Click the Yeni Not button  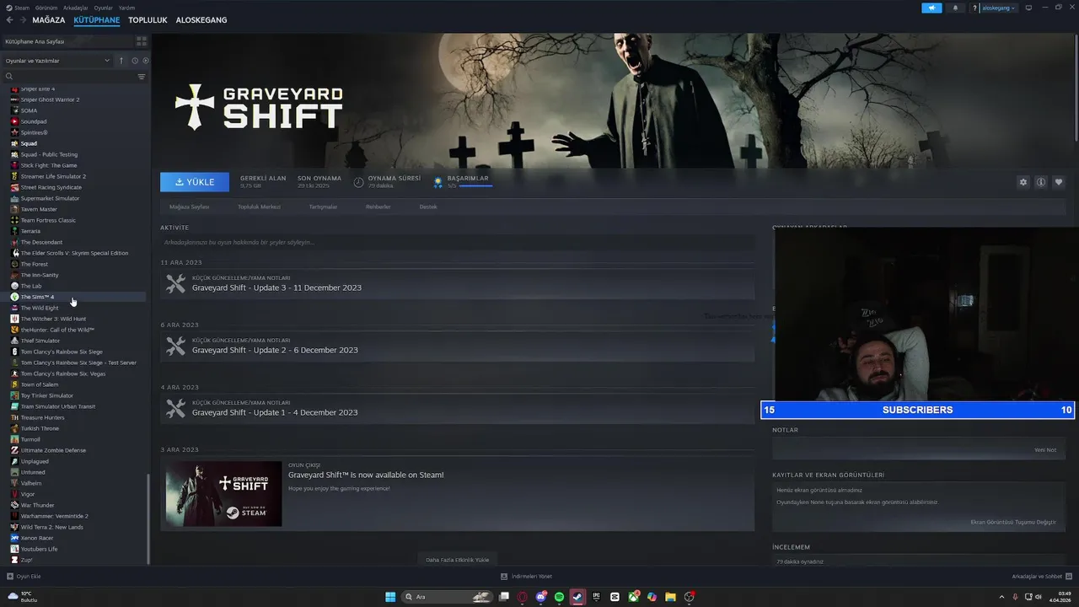click(1045, 450)
